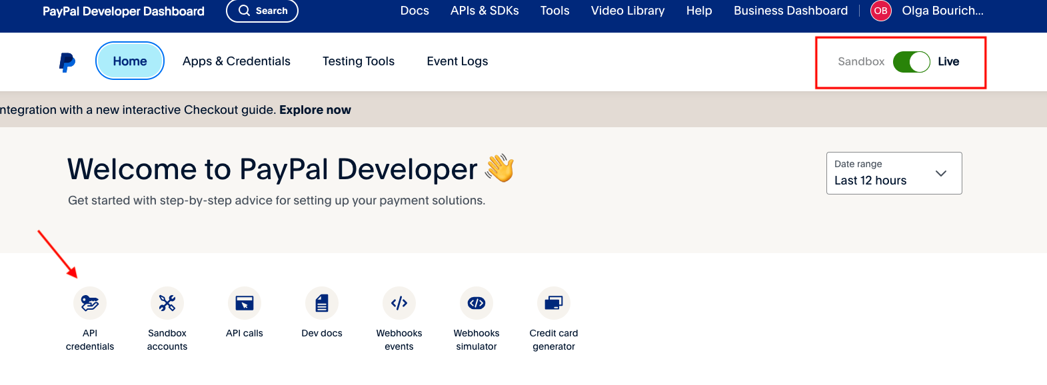
Task: Open the Help menu item
Action: pyautogui.click(x=699, y=11)
